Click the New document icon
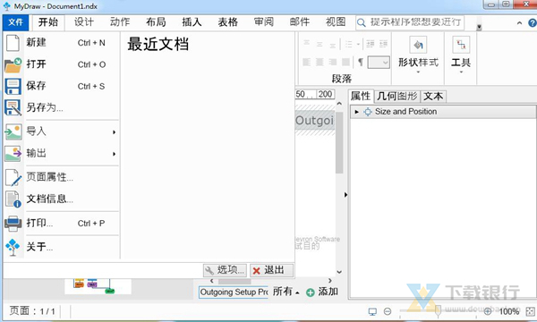This screenshot has height=322, width=537. point(13,43)
